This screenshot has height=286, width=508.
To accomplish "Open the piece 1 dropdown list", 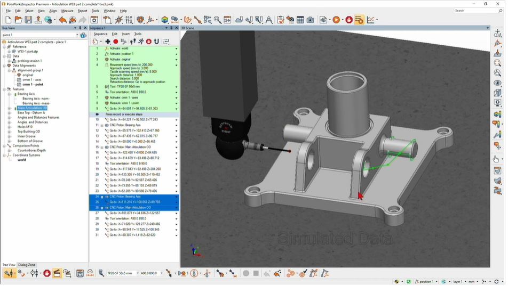I will [77, 35].
